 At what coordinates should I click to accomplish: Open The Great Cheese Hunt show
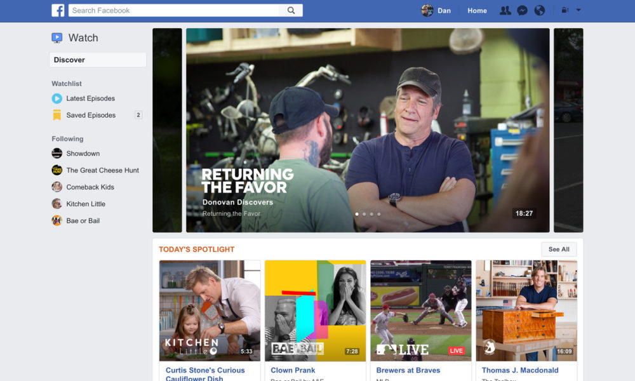pos(102,170)
